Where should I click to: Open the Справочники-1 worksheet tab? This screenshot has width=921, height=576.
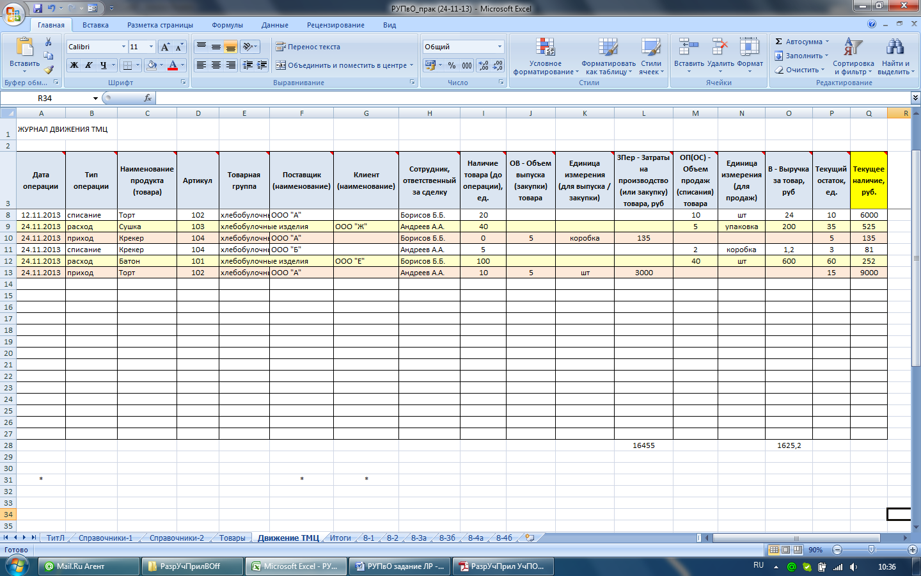click(106, 538)
